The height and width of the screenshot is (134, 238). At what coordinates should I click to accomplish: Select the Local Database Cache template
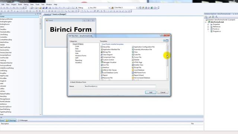[x=109, y=73]
